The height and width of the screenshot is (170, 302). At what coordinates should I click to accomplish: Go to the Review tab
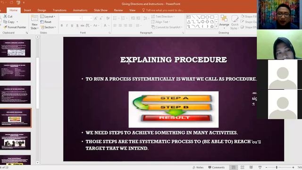coord(118,10)
